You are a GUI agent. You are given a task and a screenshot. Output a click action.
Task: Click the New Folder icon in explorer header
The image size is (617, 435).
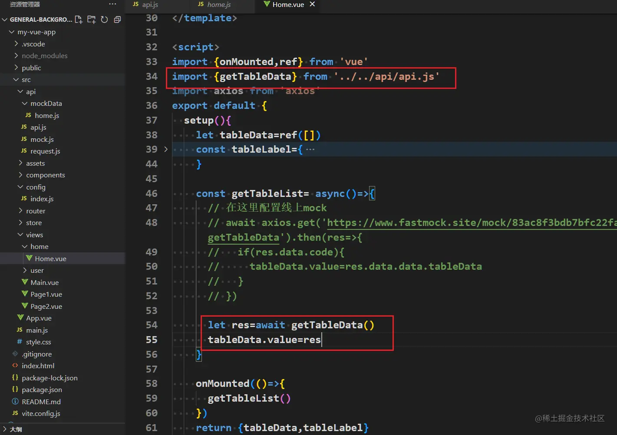pos(91,20)
